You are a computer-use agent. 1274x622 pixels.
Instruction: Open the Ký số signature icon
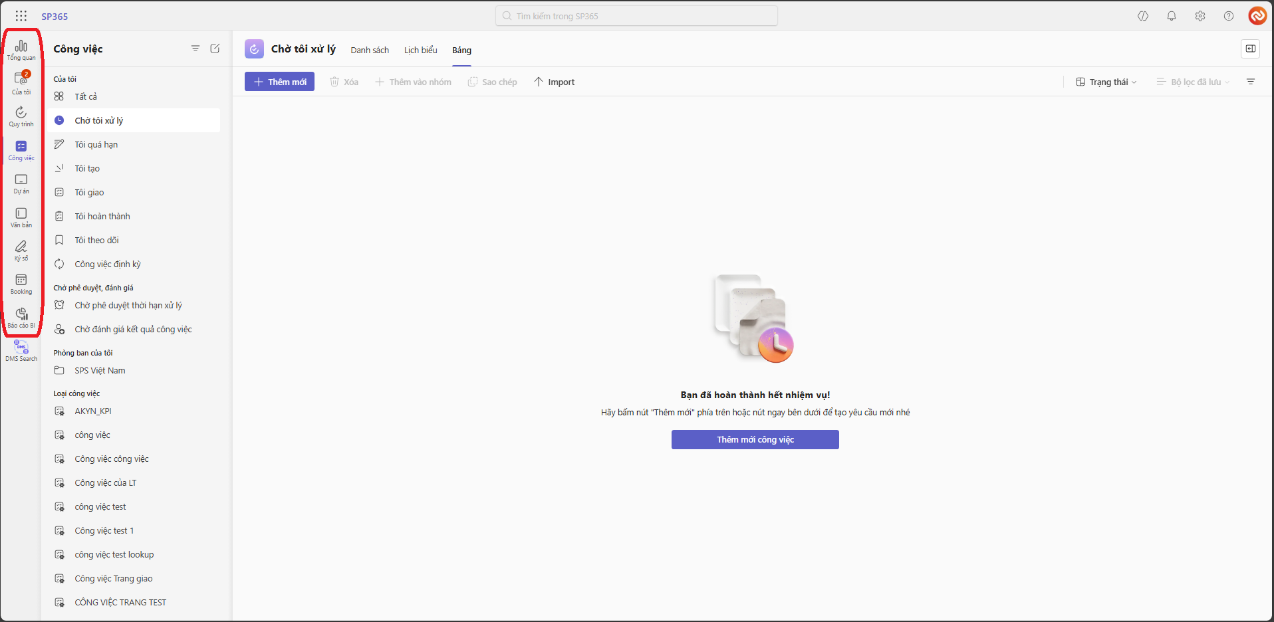[x=21, y=251]
